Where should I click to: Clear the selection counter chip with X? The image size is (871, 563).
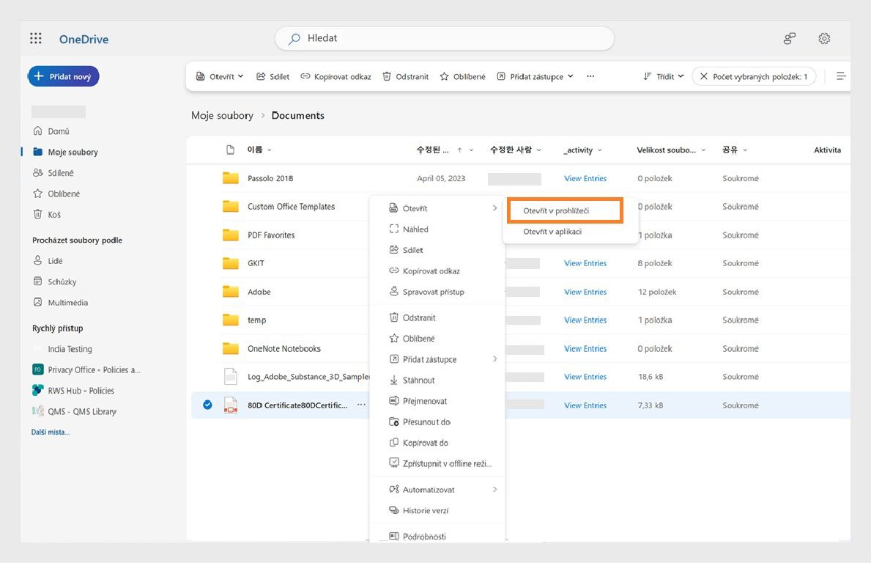click(704, 76)
